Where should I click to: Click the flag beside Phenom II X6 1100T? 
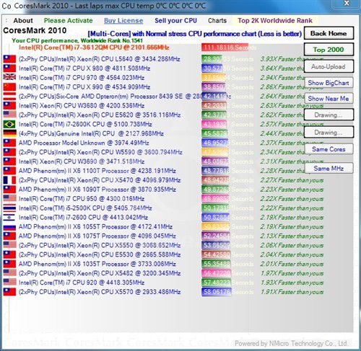coord(9,171)
